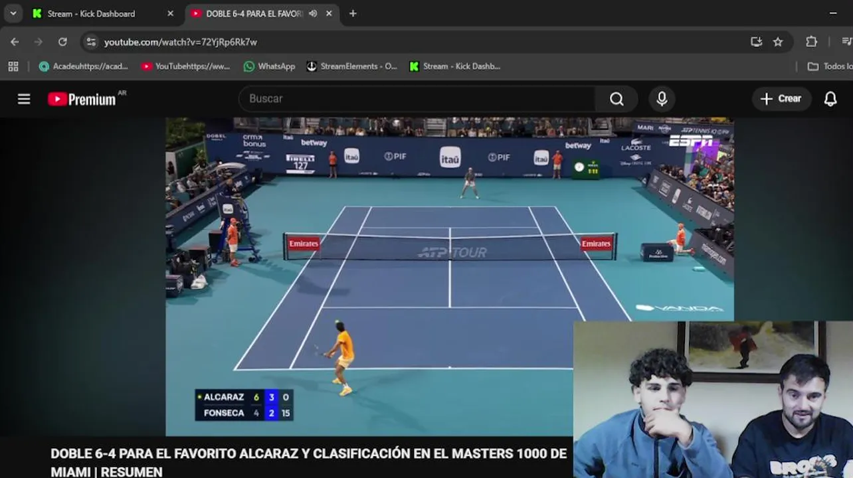853x478 pixels.
Task: Start voice search with microphone icon
Action: click(x=662, y=99)
